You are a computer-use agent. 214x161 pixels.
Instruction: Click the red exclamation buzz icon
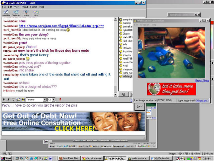coord(60,100)
